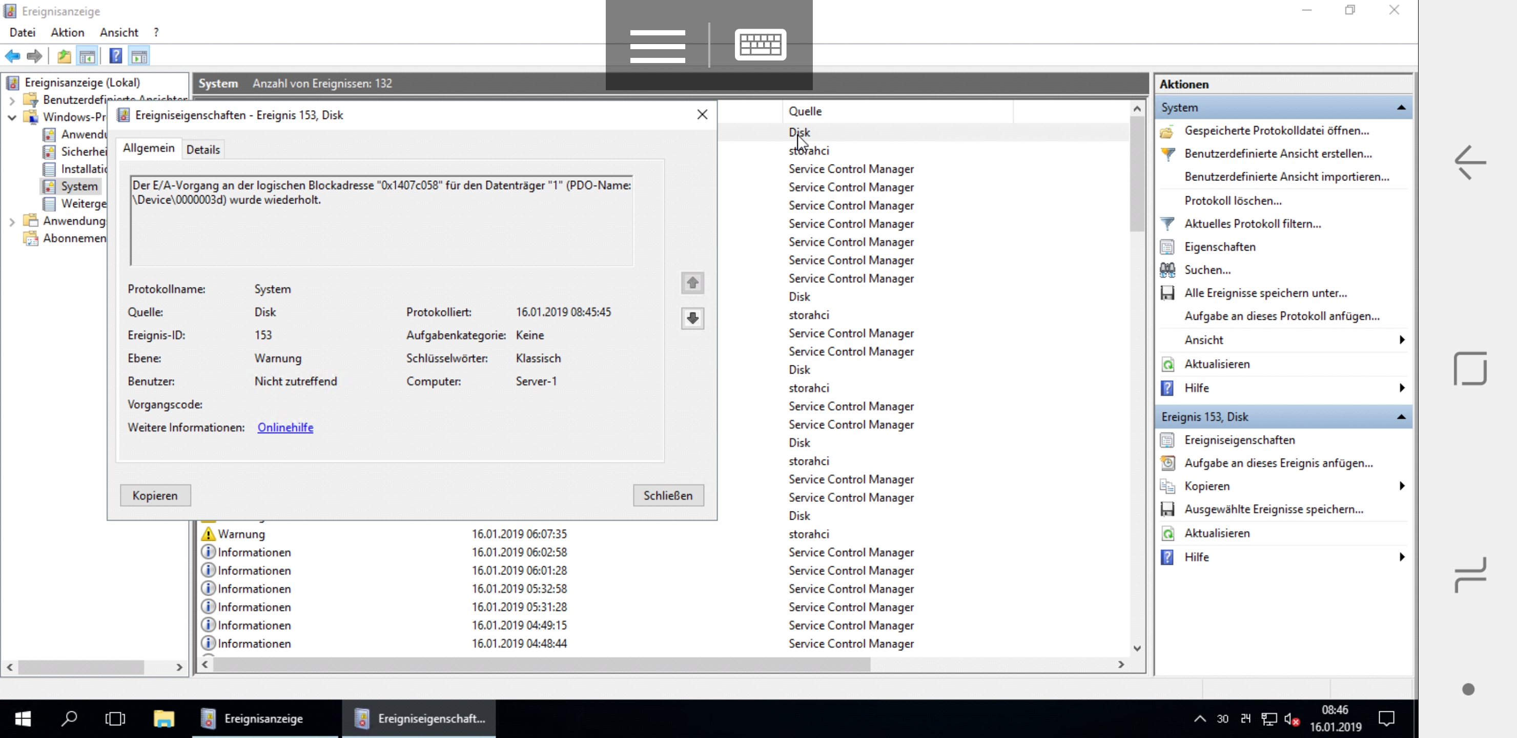
Task: Show next event with down arrow
Action: [692, 319]
